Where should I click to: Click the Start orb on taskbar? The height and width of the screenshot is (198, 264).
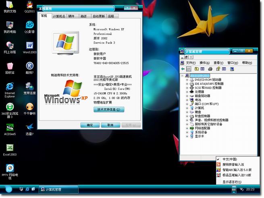(8, 189)
